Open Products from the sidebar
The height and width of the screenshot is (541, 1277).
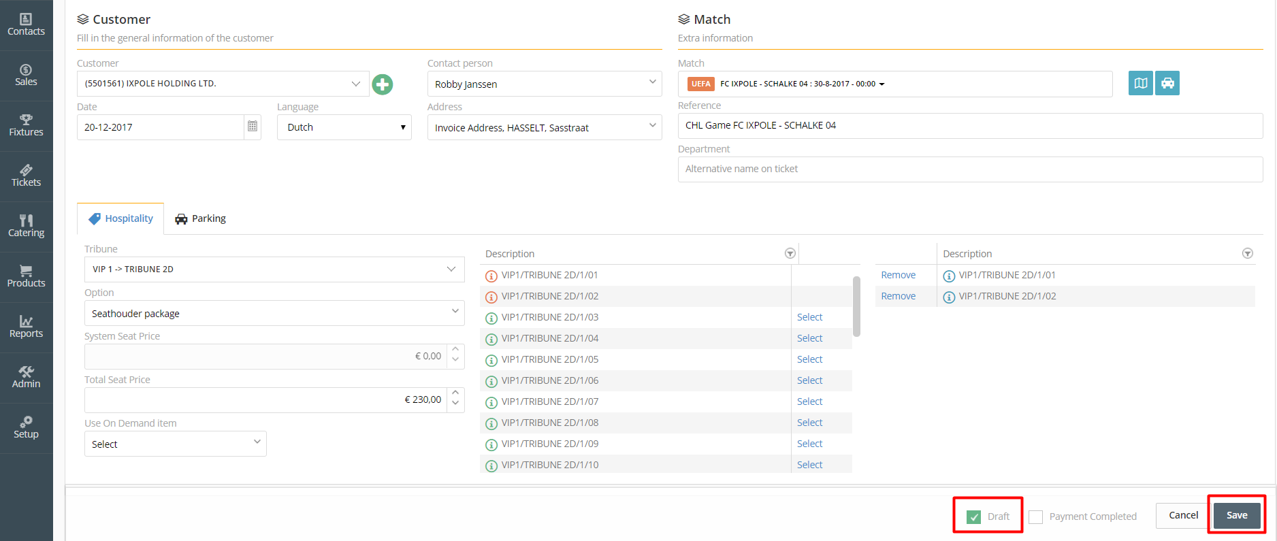click(26, 276)
